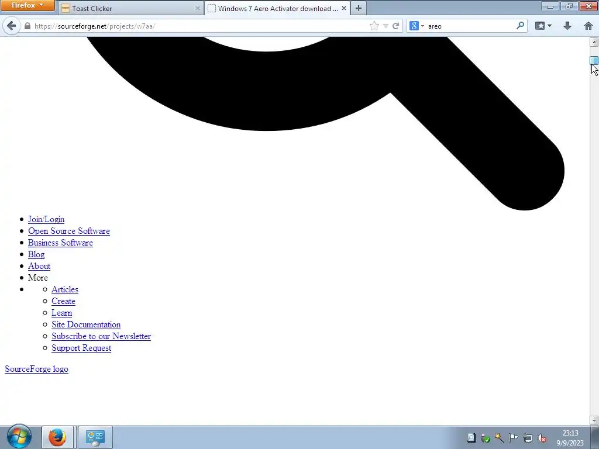Click the tray wand icon
Viewport: 599px width, 449px height.
pyautogui.click(x=500, y=438)
